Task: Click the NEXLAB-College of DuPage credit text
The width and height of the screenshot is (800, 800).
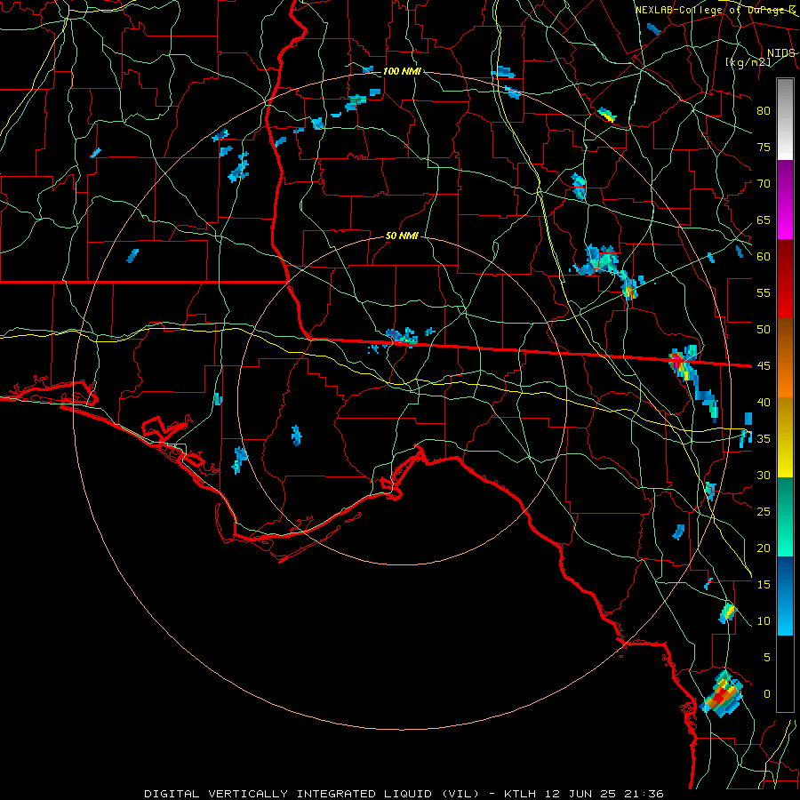Action: tap(715, 10)
